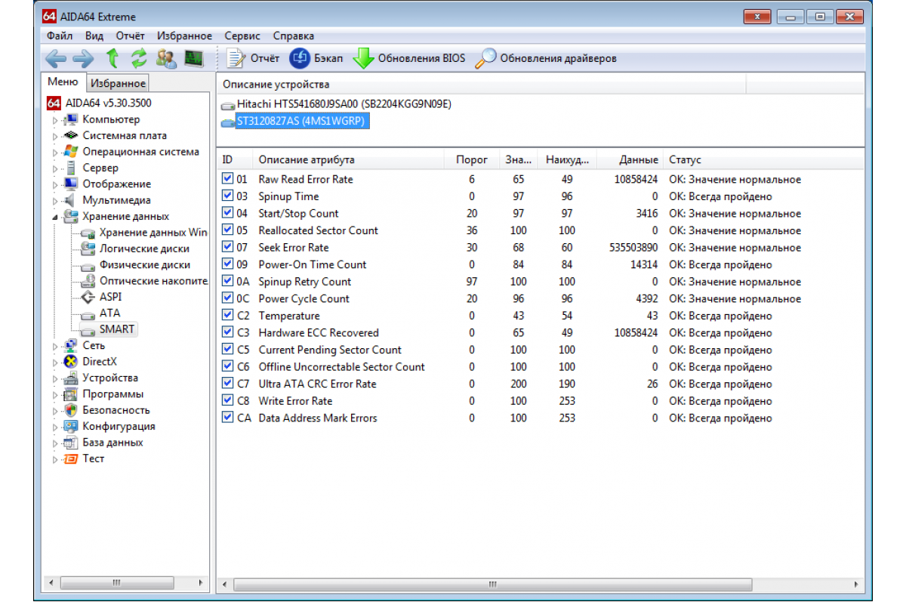Select the Компьютер tree node
The width and height of the screenshot is (906, 602).
pos(111,119)
